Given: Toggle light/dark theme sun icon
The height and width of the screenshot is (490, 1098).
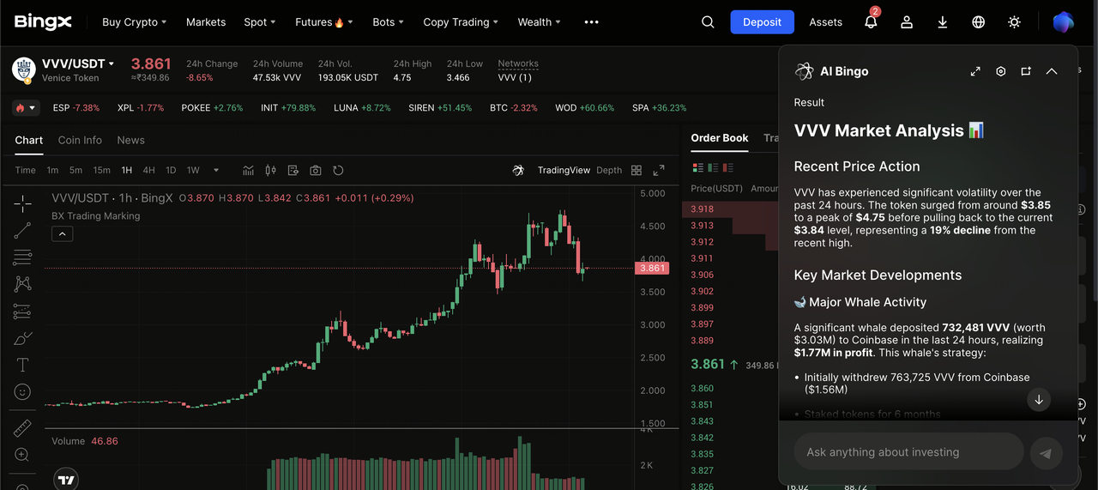Looking at the screenshot, I should coord(1014,22).
